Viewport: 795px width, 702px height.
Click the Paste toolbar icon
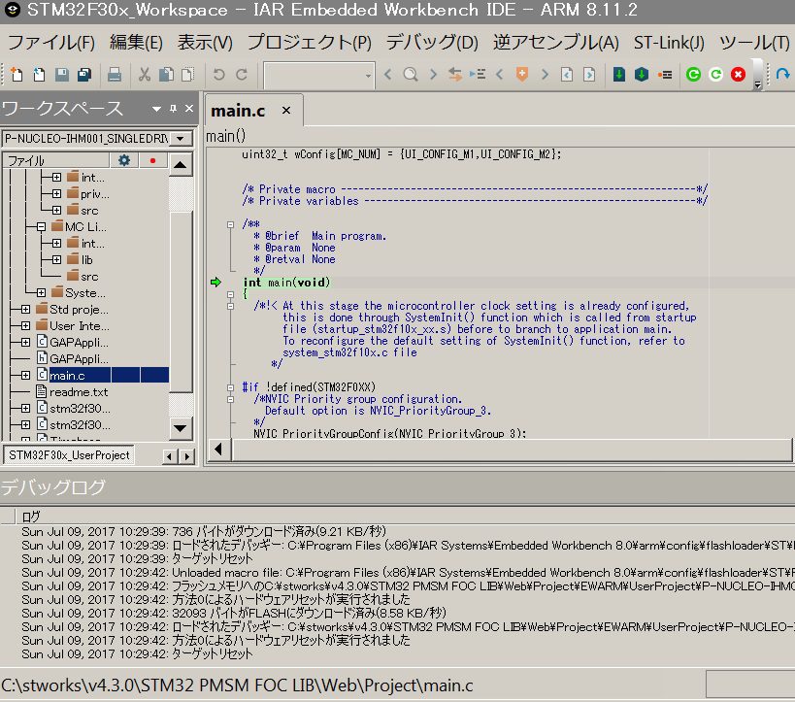click(x=188, y=75)
